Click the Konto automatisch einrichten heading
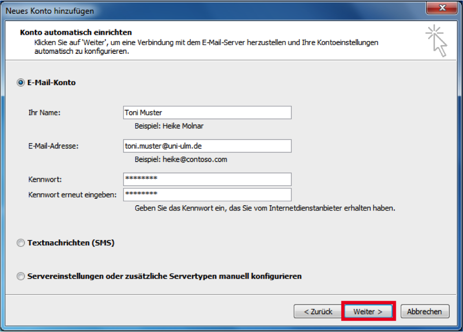The height and width of the screenshot is (332, 463). coord(76,32)
